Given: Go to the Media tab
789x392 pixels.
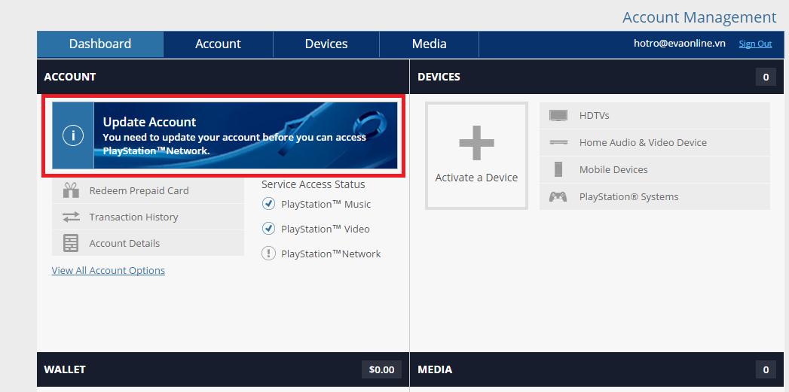Looking at the screenshot, I should coord(429,44).
